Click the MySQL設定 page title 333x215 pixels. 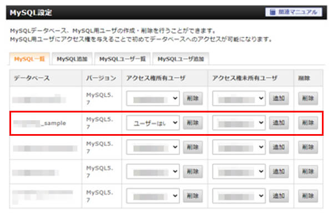(x=31, y=13)
